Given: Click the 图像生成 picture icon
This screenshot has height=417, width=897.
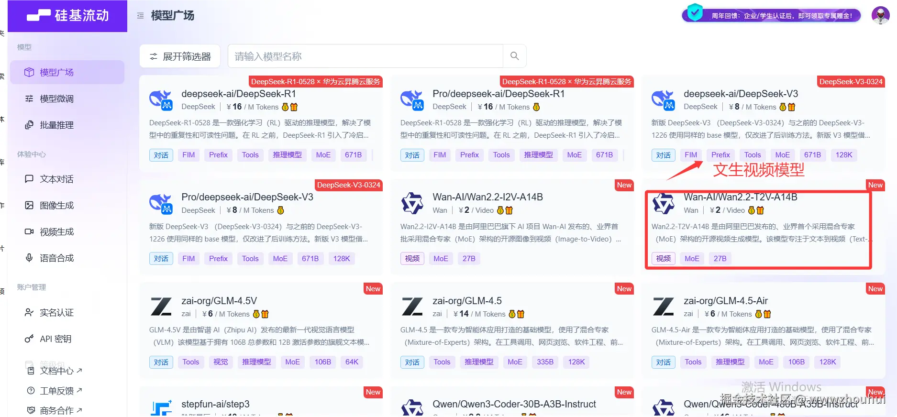Looking at the screenshot, I should [29, 205].
